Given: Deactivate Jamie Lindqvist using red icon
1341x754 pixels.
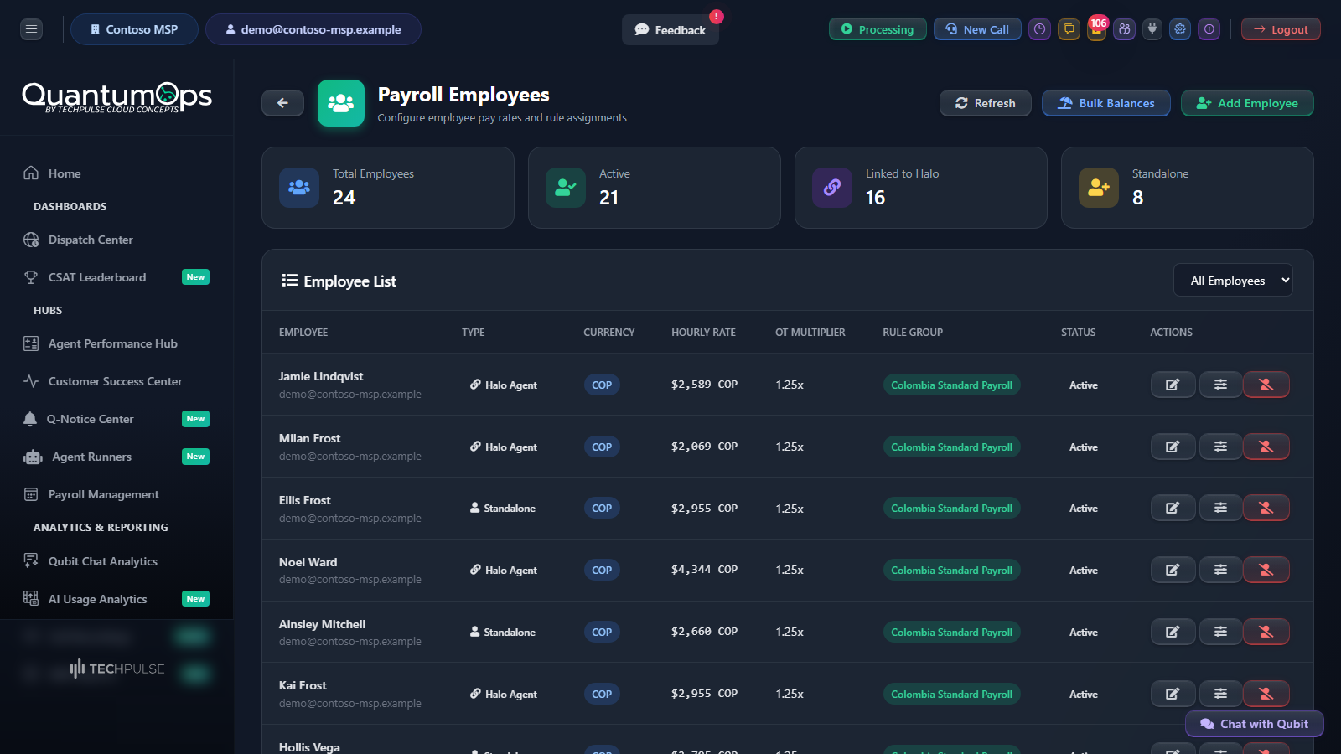Looking at the screenshot, I should (x=1266, y=385).
